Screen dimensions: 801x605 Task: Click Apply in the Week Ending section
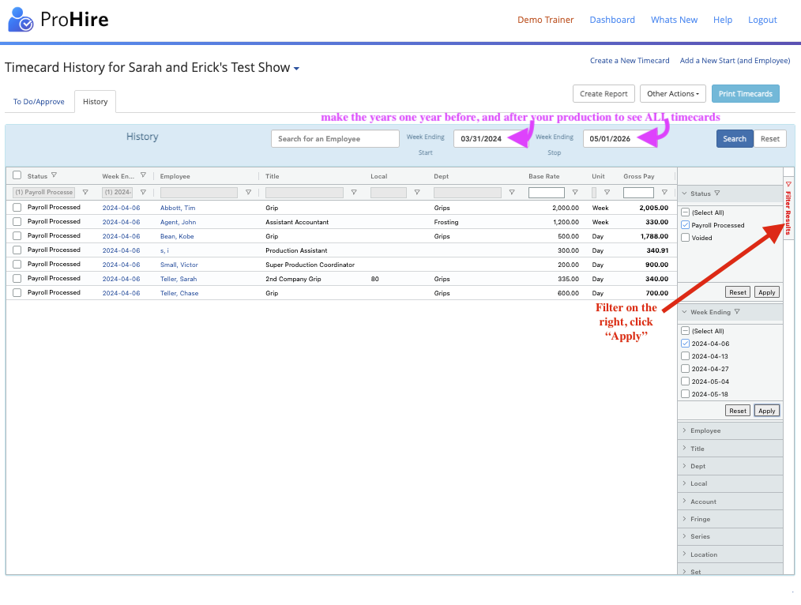(766, 411)
